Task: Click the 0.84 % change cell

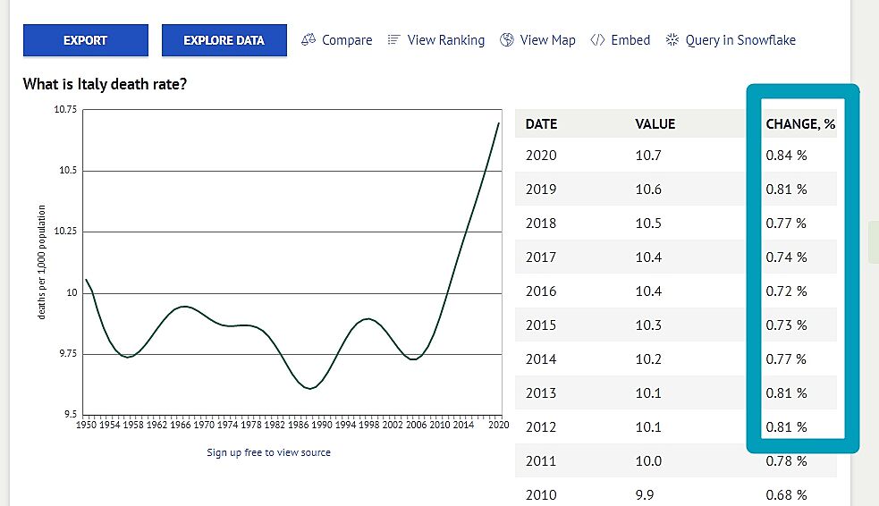Action: pyautogui.click(x=786, y=156)
